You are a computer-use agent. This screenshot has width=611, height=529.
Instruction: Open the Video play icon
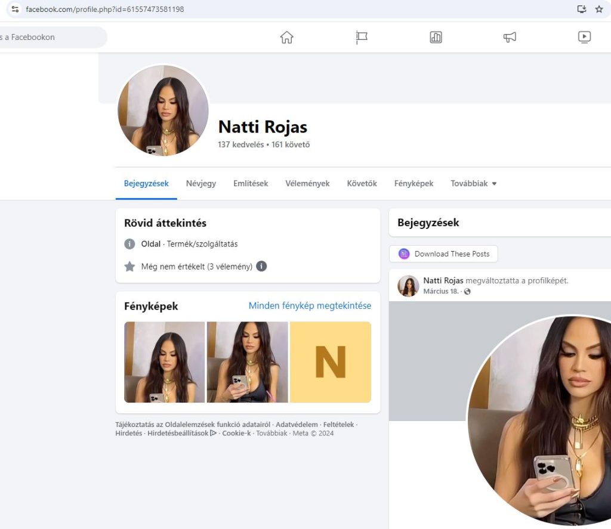[584, 37]
